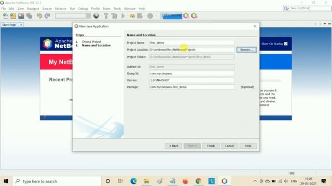Open the File menu
This screenshot has width=332, height=186.
[x=4, y=9]
